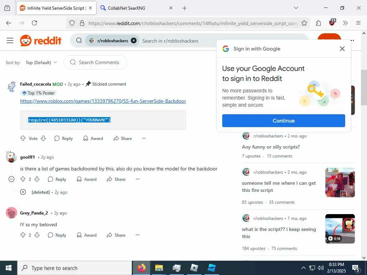
Task: Share Failed_cocacola's stickied comment
Action: (x=123, y=138)
